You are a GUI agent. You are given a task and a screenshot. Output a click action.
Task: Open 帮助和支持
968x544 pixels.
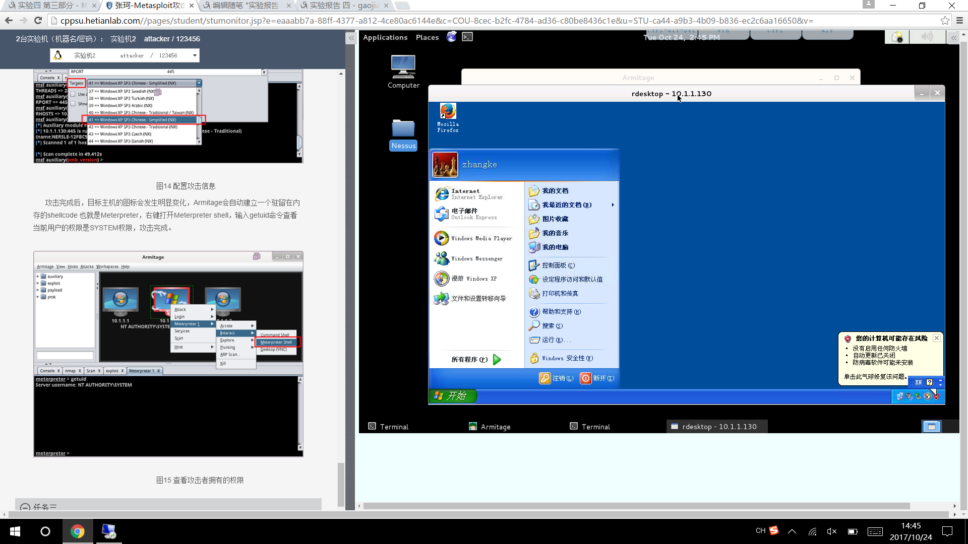click(x=555, y=312)
